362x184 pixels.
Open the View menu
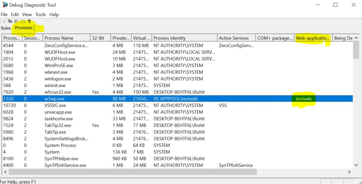tap(27, 14)
